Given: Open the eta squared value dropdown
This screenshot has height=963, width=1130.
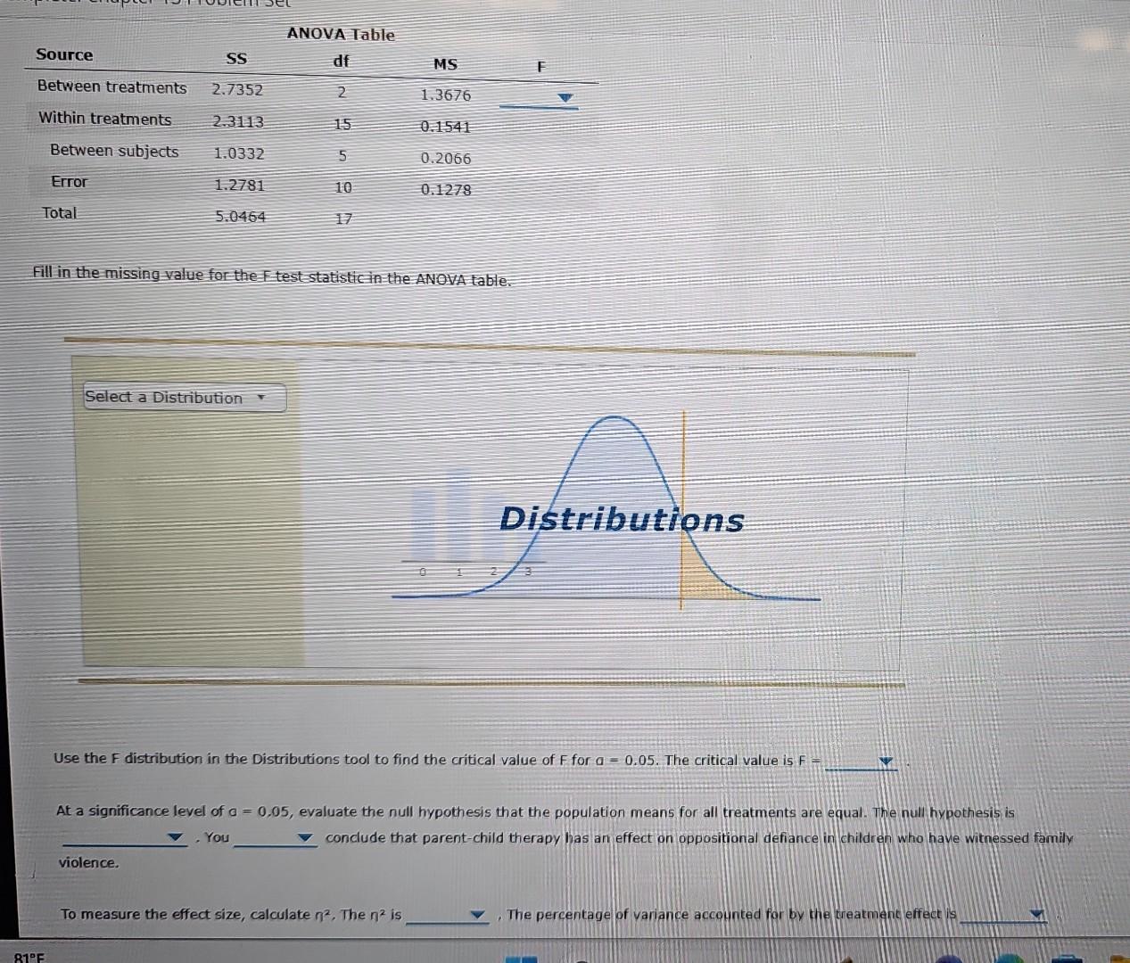Looking at the screenshot, I should (447, 915).
